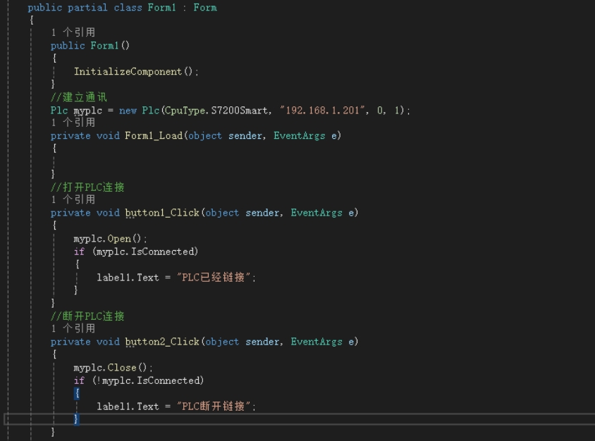
Task: Click the myplc.Close() call
Action: pos(113,368)
